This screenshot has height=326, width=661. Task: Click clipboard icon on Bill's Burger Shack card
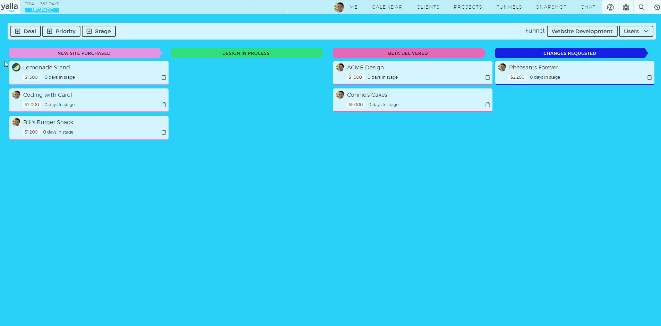tap(164, 132)
